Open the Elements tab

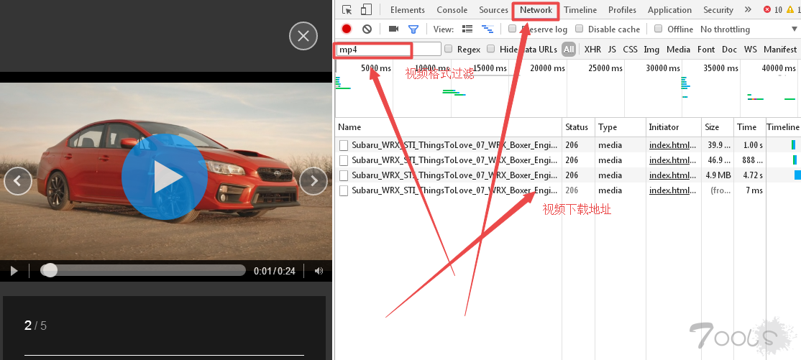407,10
